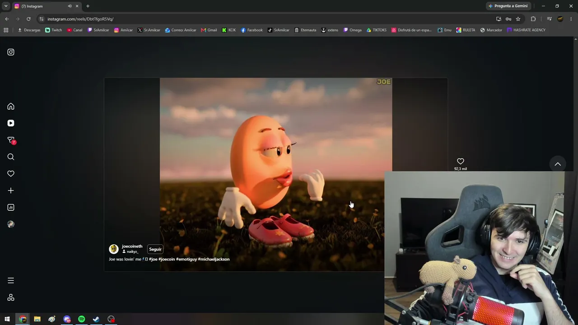Open the Windows Start menu
The image size is (578, 325).
point(7,319)
